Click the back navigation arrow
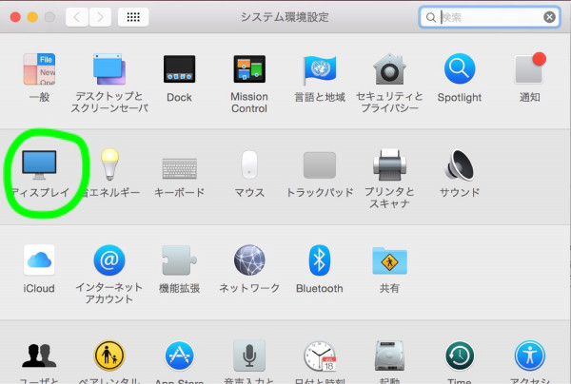The width and height of the screenshot is (571, 384). coord(78,17)
